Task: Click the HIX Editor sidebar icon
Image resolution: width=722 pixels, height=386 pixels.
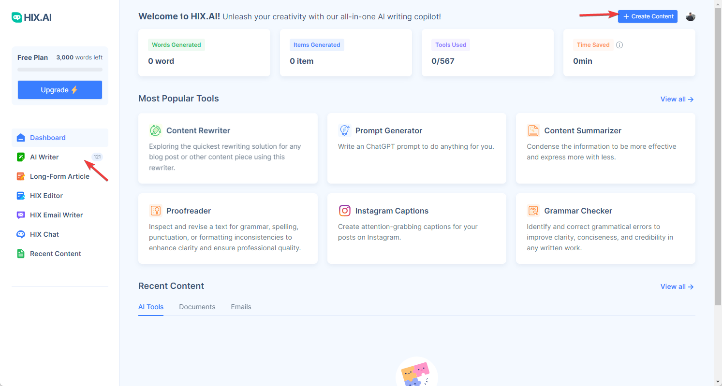Action: (21, 196)
